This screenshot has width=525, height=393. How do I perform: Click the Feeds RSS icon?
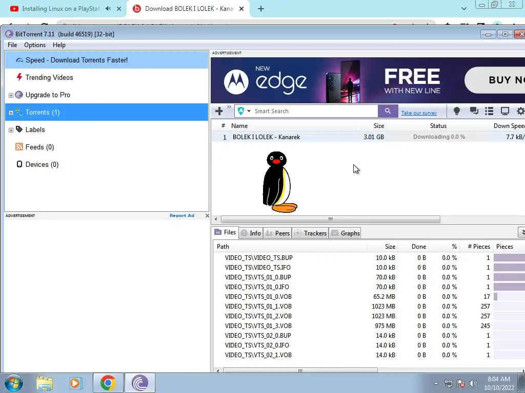[19, 147]
